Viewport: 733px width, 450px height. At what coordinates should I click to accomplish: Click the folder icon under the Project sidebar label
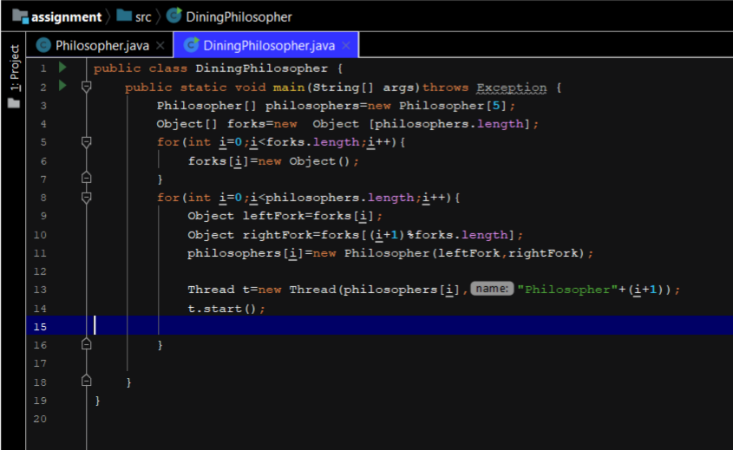pos(14,103)
